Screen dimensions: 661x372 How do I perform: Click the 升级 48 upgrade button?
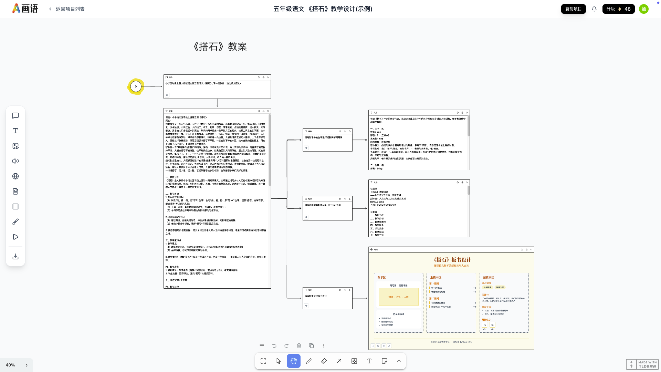point(618,9)
